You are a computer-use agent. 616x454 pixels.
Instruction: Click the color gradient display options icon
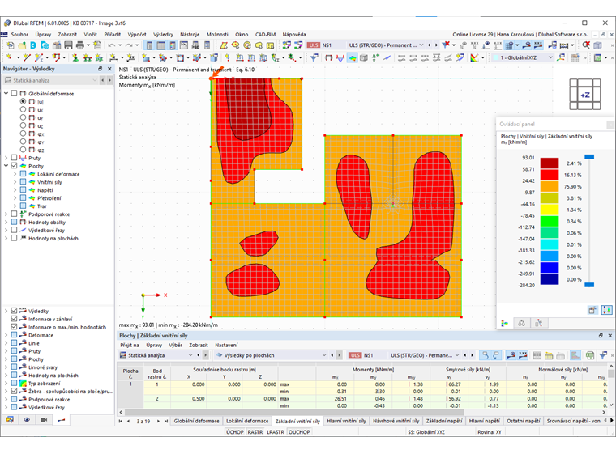click(x=475, y=57)
